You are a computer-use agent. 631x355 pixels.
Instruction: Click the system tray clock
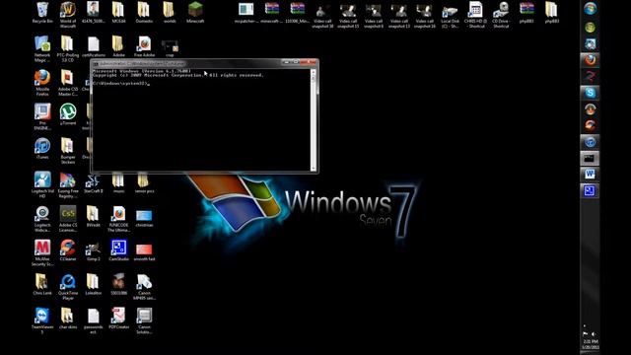[x=591, y=344]
